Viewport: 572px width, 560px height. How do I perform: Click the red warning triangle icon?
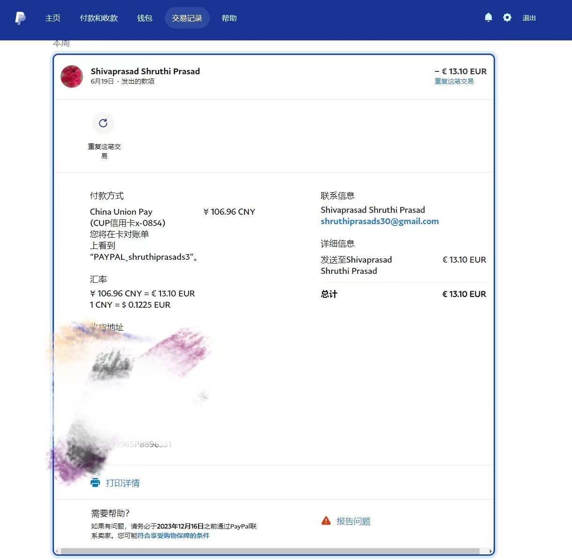(x=326, y=521)
